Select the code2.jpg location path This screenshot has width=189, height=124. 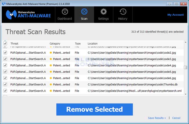(x=132, y=53)
